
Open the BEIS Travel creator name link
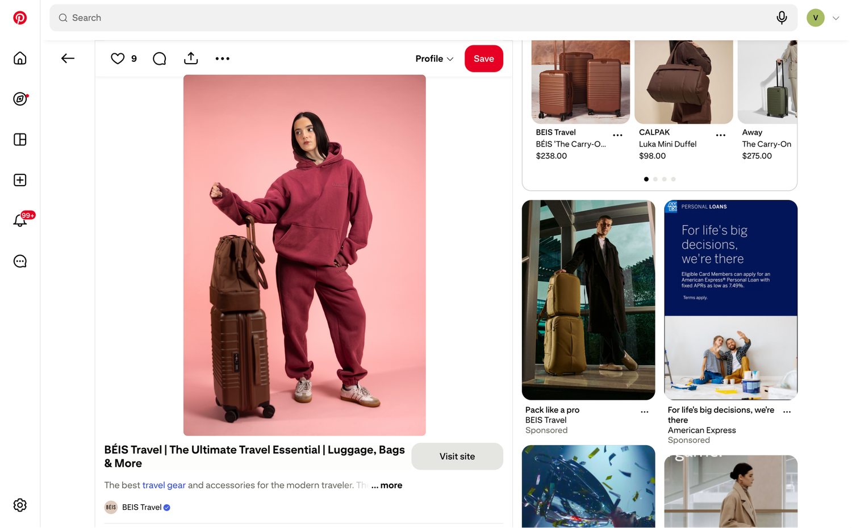pos(142,508)
